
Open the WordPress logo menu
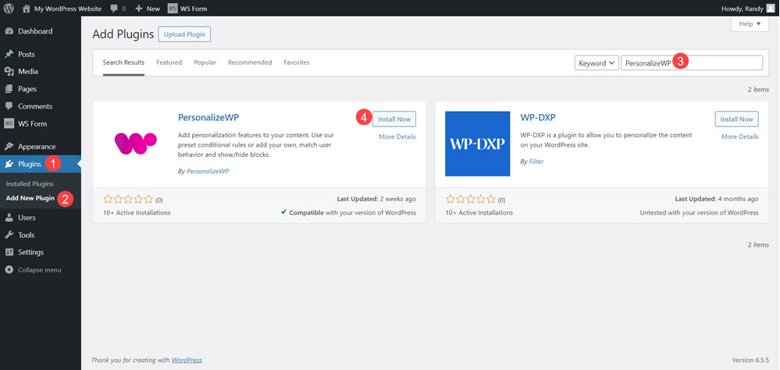coord(9,9)
